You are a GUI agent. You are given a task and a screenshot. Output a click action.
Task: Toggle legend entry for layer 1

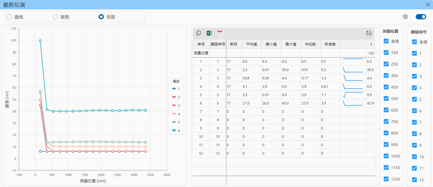click(176, 89)
